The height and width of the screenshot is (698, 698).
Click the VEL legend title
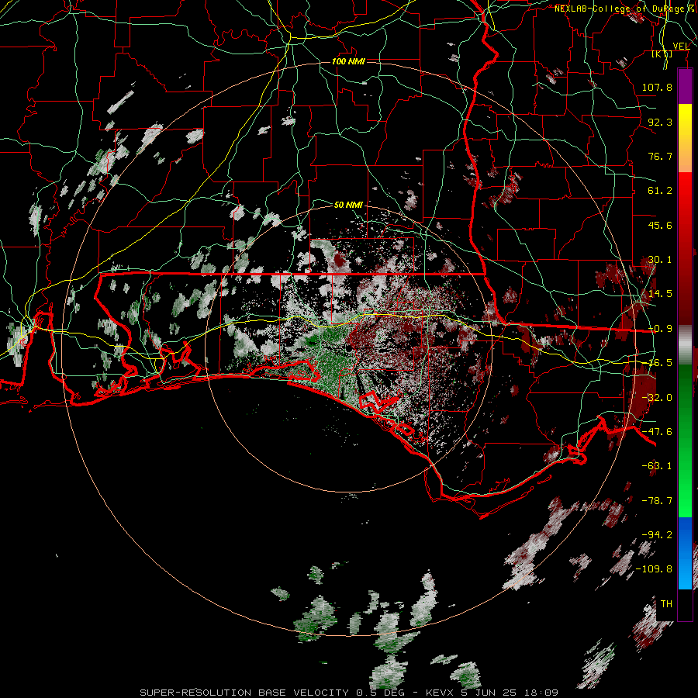click(x=681, y=46)
